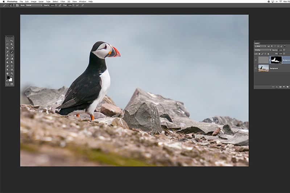290x193 pixels.
Task: Select the Lasso tool
Action: (7, 45)
